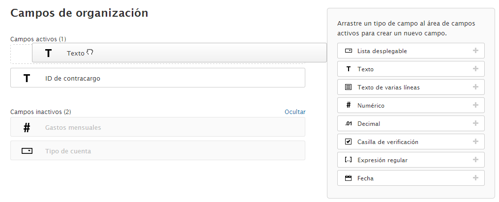Click the Lista desplegable dropdown icon

click(x=348, y=51)
